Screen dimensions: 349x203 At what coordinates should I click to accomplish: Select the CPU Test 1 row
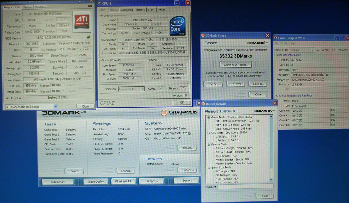tap(229, 136)
